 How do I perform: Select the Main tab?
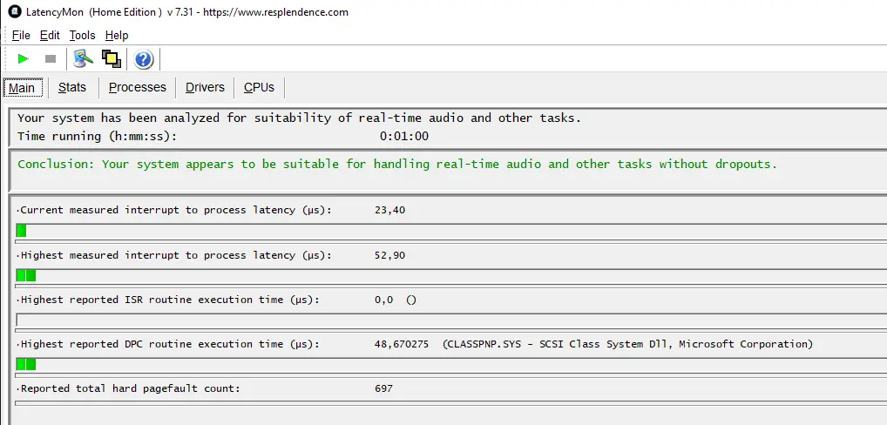pyautogui.click(x=22, y=88)
